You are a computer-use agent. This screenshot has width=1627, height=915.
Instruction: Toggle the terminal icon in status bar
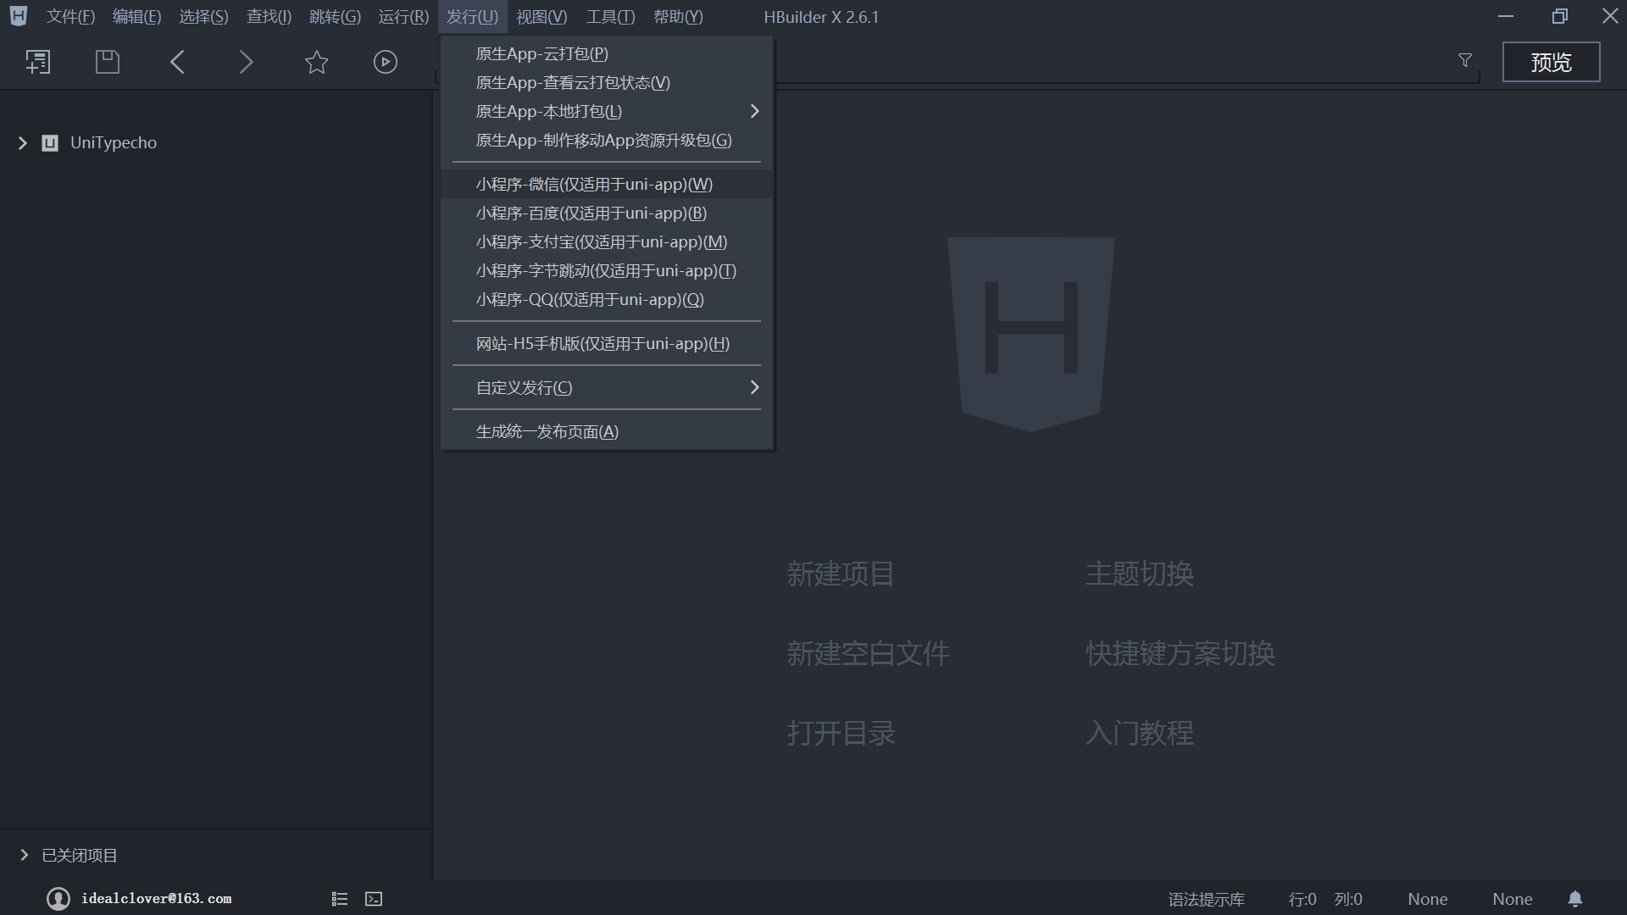pos(374,899)
